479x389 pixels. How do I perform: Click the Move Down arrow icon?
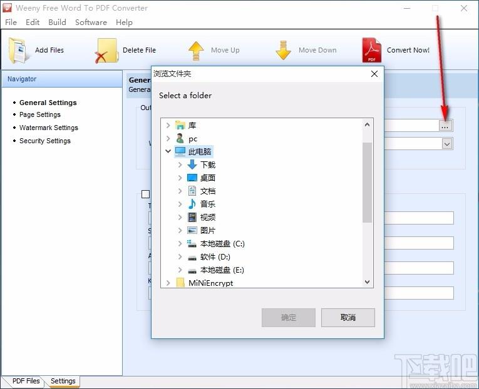[283, 51]
